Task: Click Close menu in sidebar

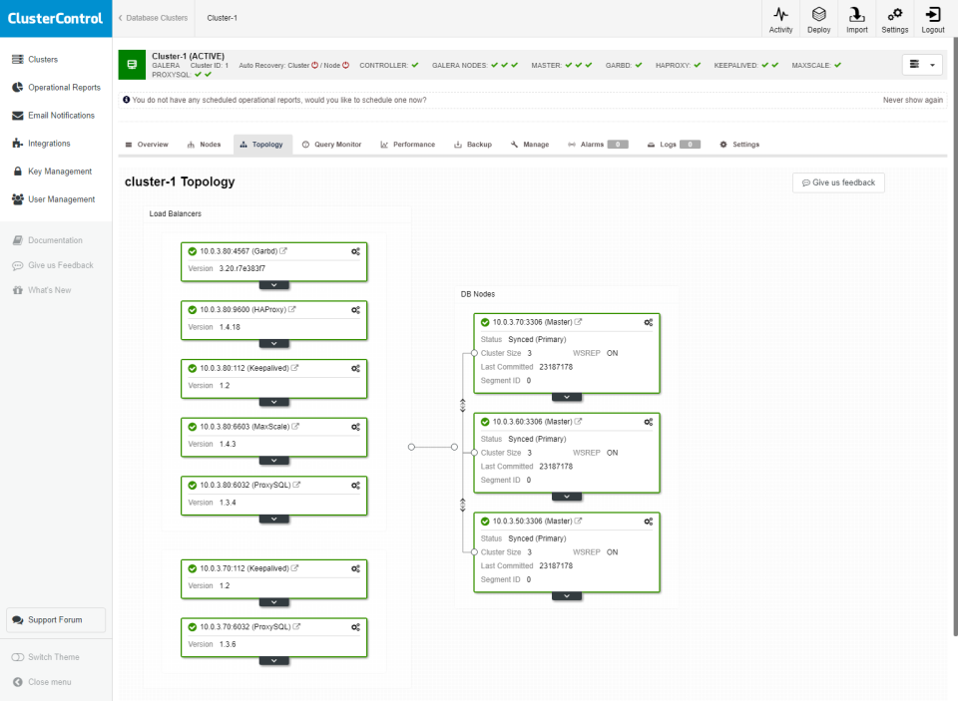Action: 42,682
